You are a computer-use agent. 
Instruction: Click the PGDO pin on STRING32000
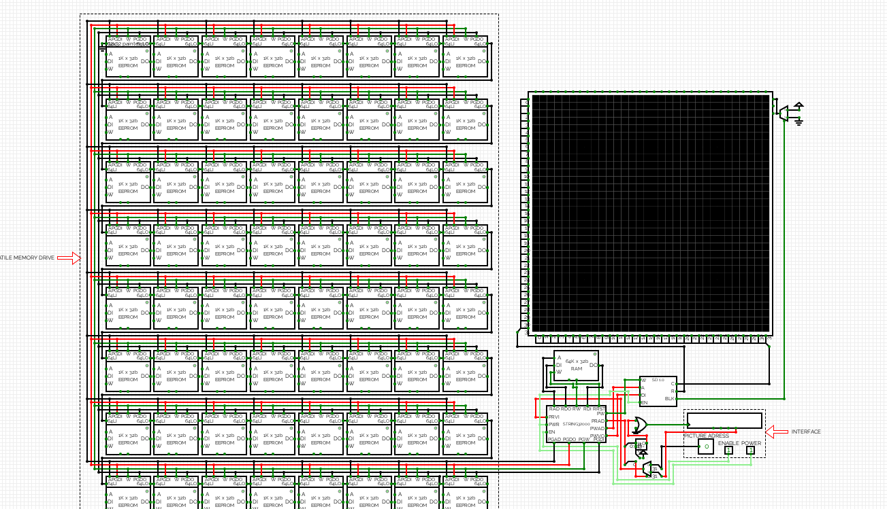[x=569, y=443]
